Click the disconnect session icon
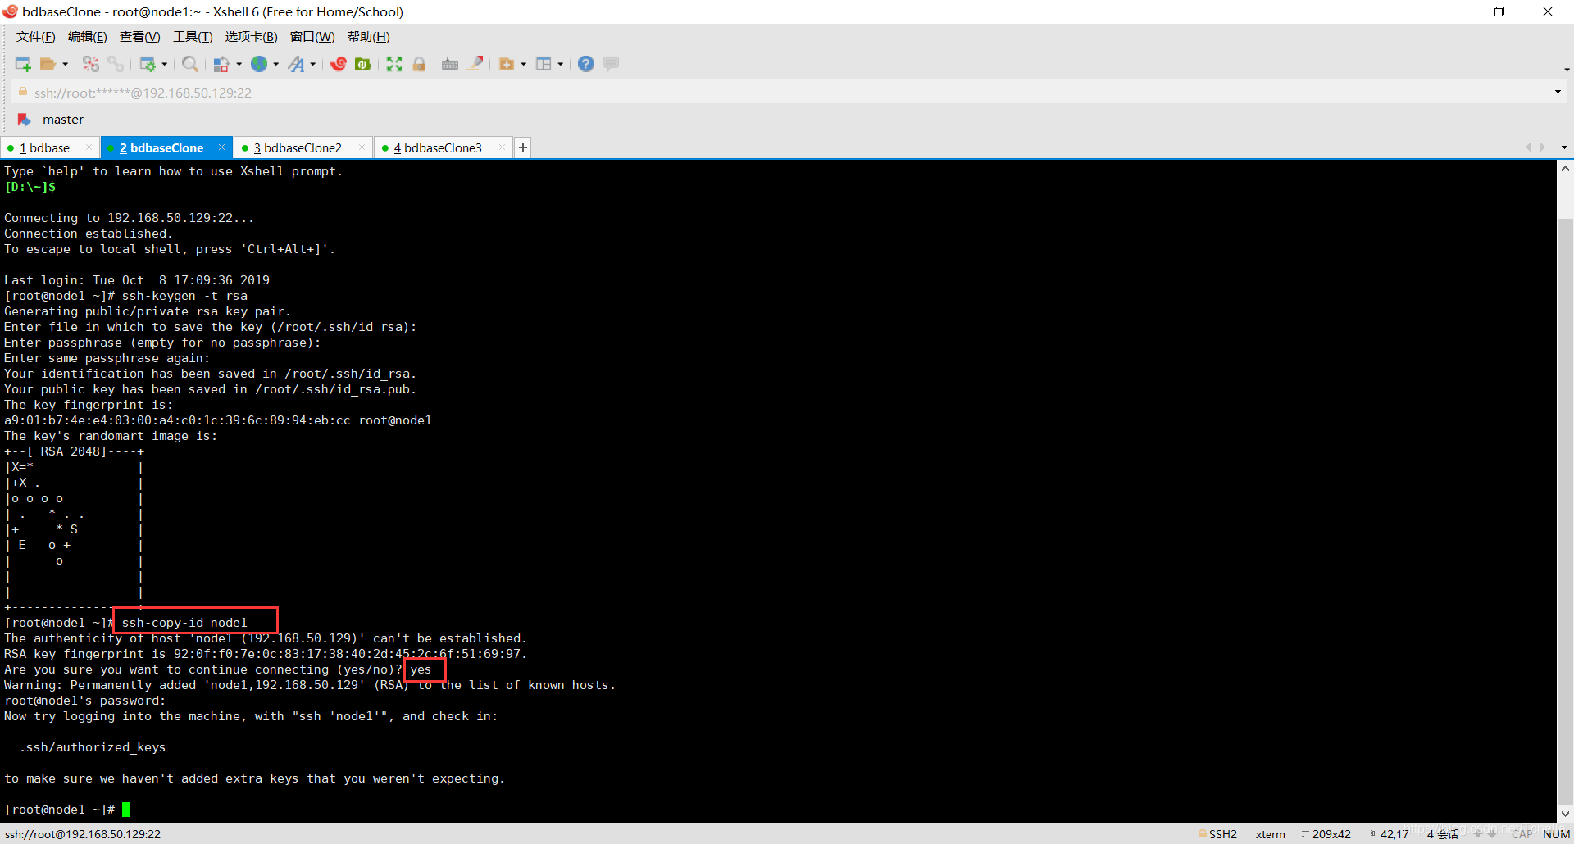The width and height of the screenshot is (1574, 844). 91,64
